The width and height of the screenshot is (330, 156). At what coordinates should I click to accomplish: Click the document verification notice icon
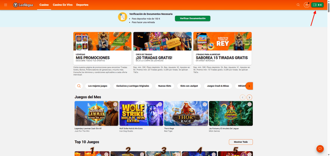click(x=122, y=17)
